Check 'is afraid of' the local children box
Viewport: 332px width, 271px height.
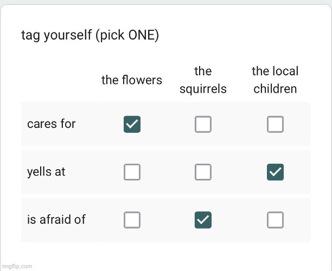pyautogui.click(x=275, y=220)
